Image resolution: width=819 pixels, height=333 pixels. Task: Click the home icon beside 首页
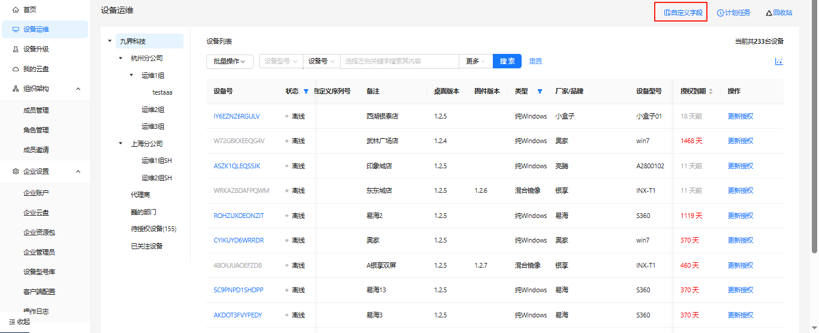click(16, 10)
